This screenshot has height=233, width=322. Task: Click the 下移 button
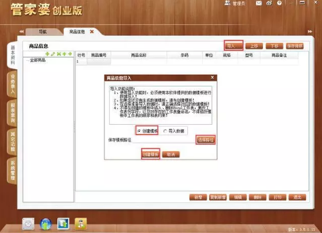tap(275, 46)
